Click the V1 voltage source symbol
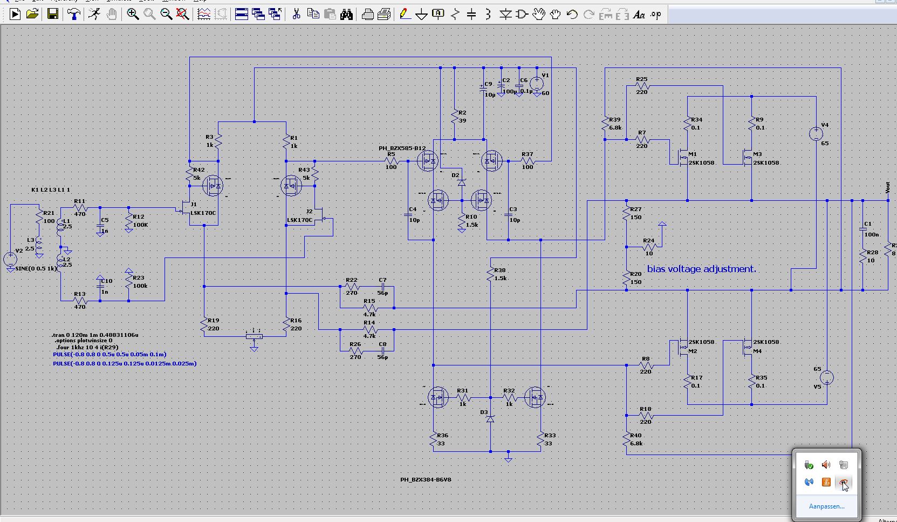897x522 pixels. coord(537,84)
